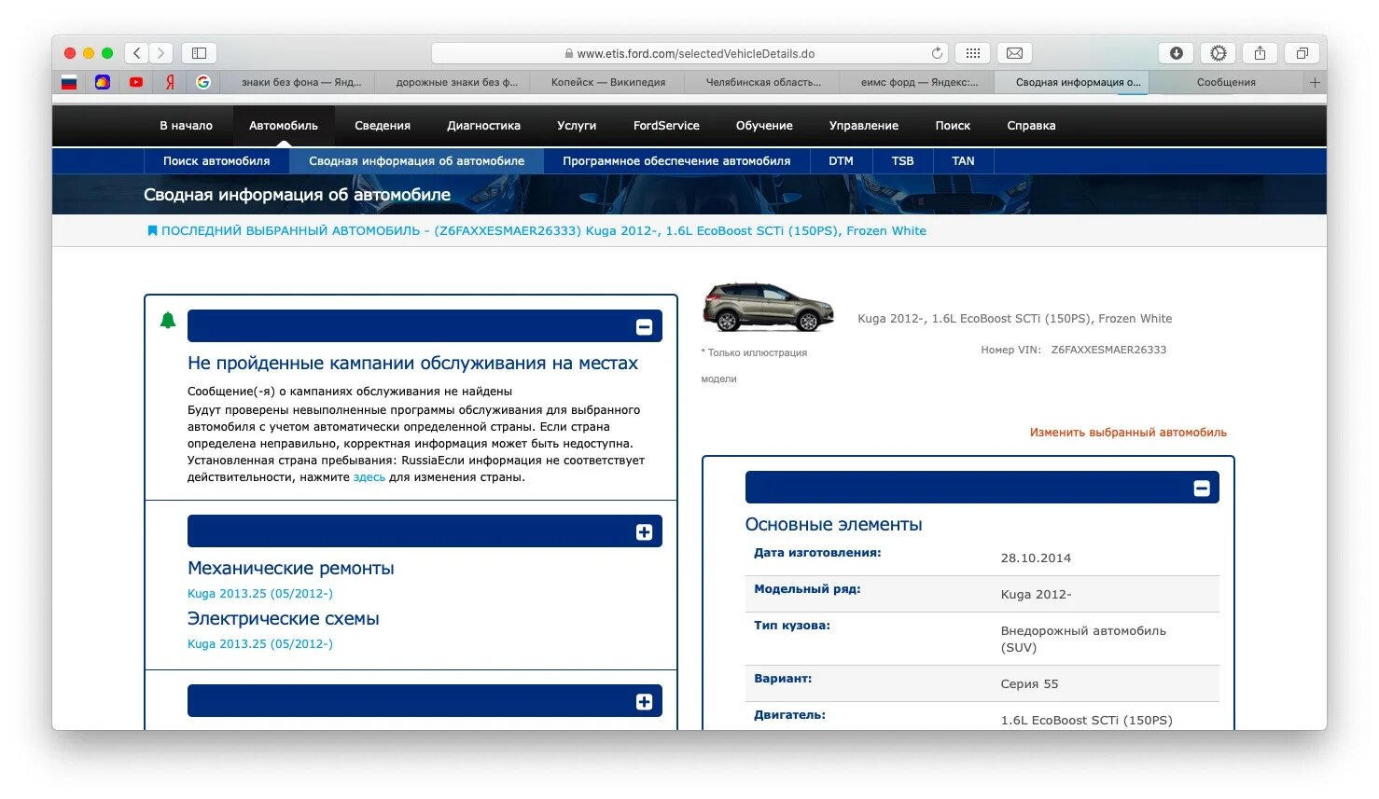Select the Внедорожный автомобиль (SUV) value
Image resolution: width=1379 pixels, height=799 pixels.
click(1083, 640)
